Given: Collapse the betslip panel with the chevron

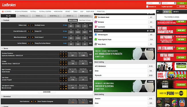Looking at the screenshot, I should click(158, 12).
